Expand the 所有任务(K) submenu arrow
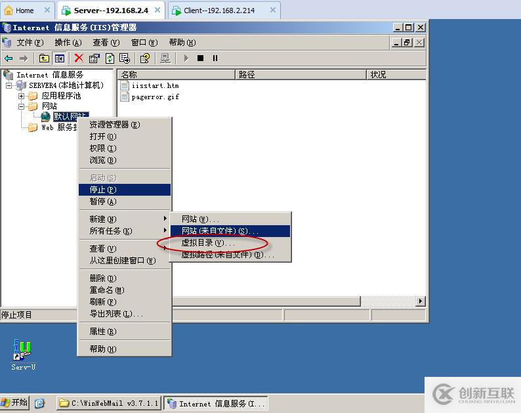 [165, 230]
